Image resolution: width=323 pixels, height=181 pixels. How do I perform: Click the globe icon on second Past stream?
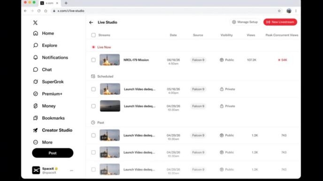click(222, 152)
